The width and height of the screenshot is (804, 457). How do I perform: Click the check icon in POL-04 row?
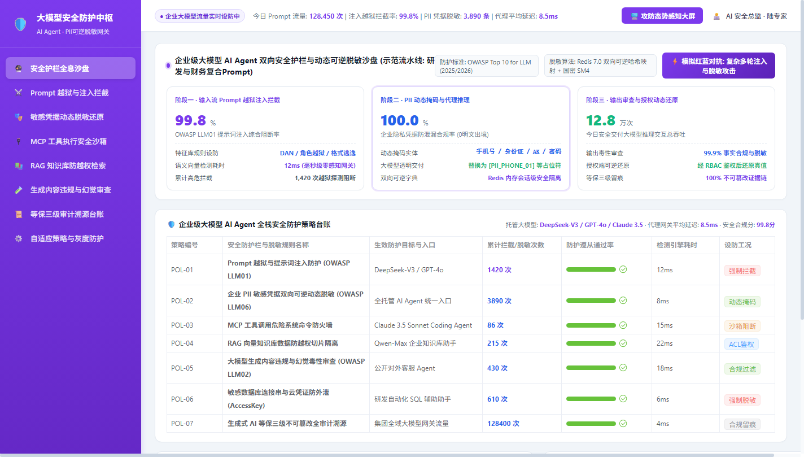click(x=623, y=343)
